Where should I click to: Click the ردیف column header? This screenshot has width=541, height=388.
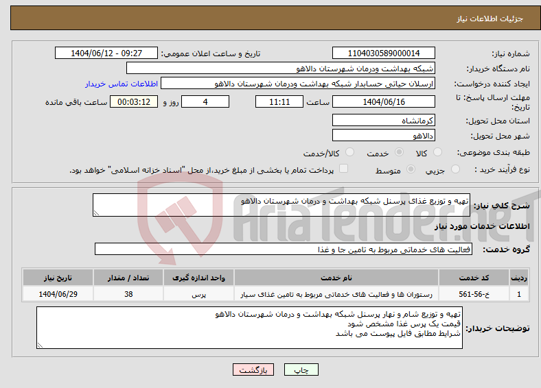point(519,278)
